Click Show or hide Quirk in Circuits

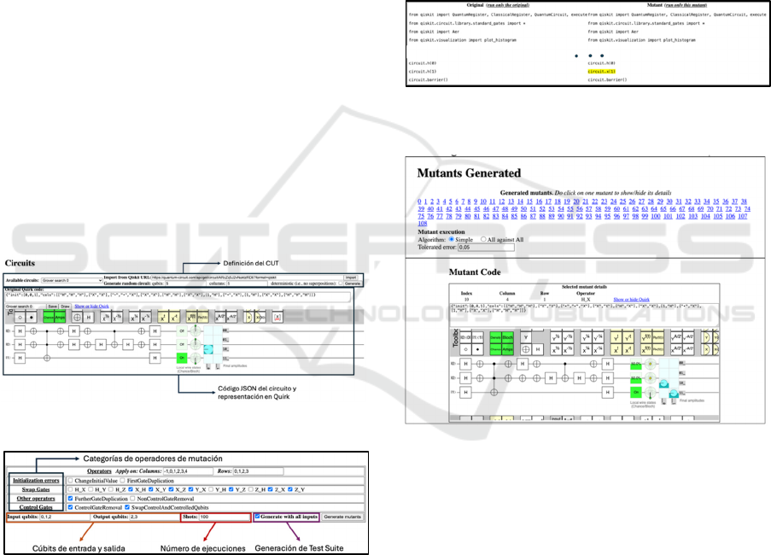[x=92, y=305]
